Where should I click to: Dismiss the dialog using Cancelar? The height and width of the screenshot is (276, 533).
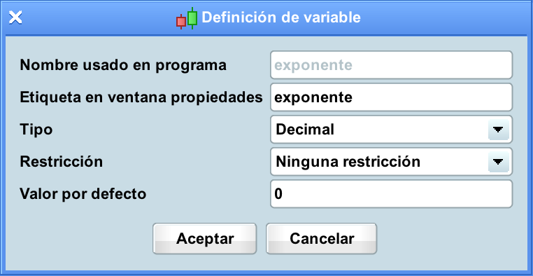point(322,239)
